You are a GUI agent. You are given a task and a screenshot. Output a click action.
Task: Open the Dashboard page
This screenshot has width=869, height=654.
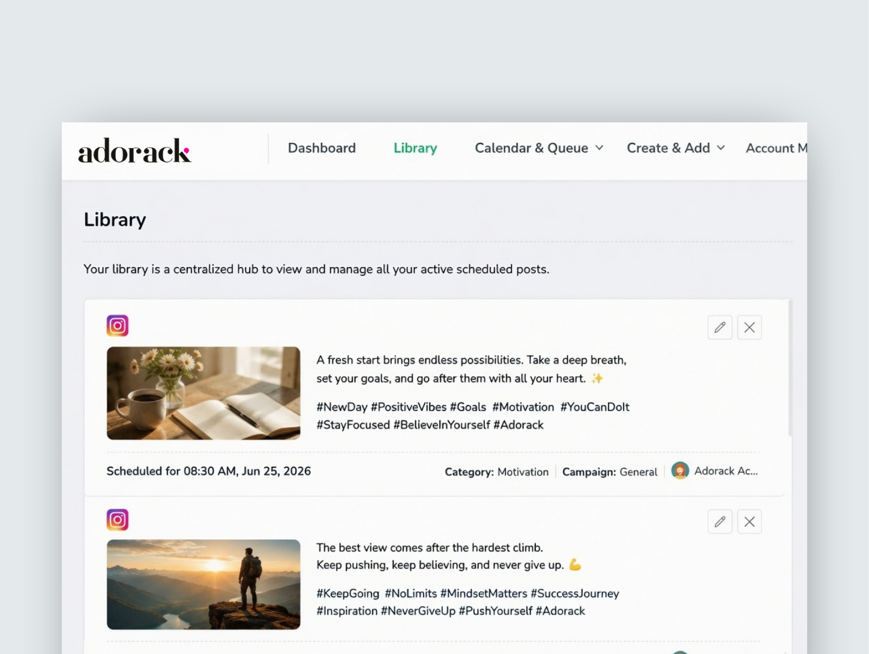tap(322, 148)
